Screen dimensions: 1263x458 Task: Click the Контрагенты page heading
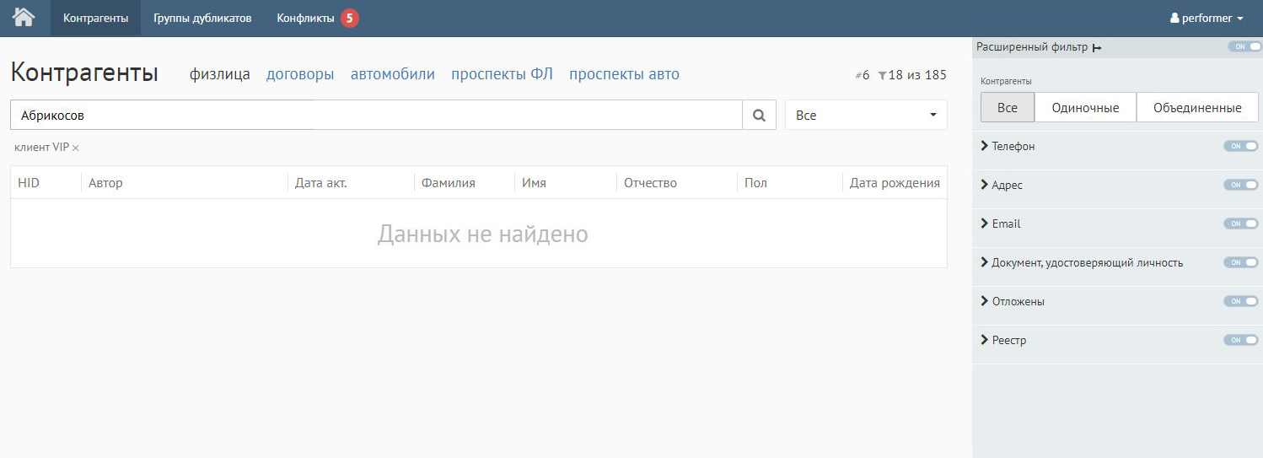point(84,73)
